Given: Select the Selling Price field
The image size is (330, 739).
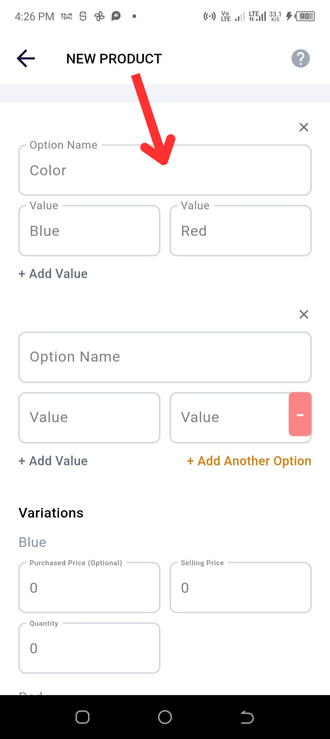Looking at the screenshot, I should coord(241,587).
